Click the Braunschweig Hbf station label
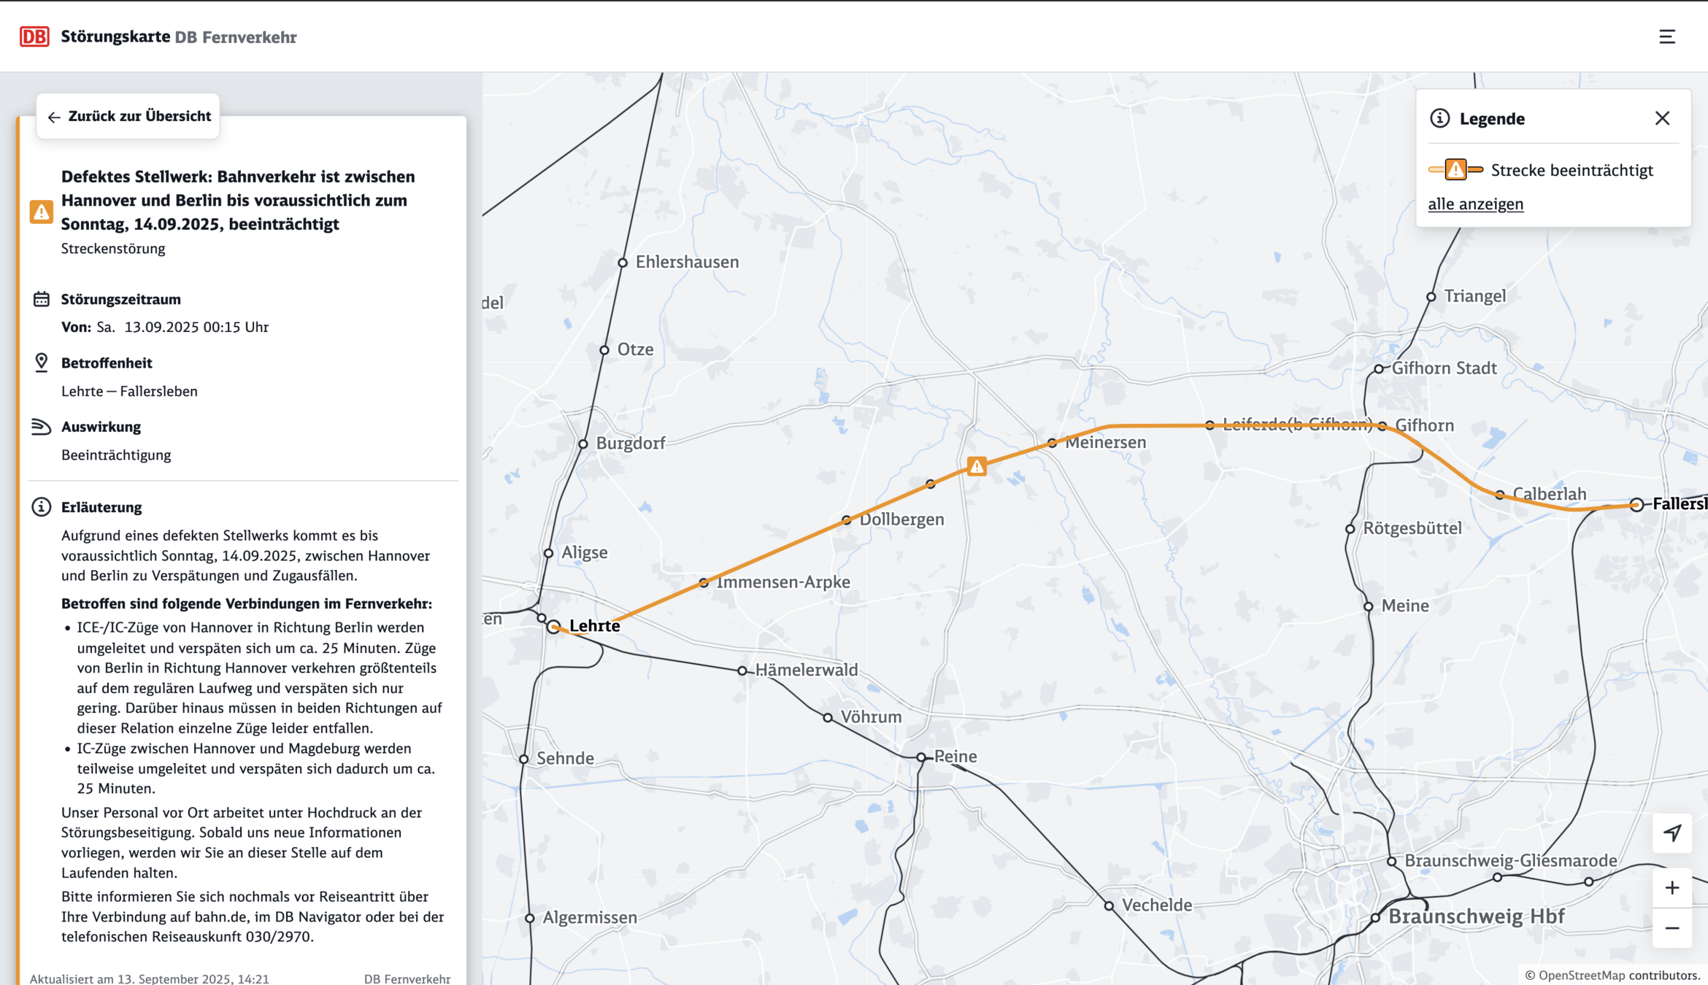 pos(1476,916)
